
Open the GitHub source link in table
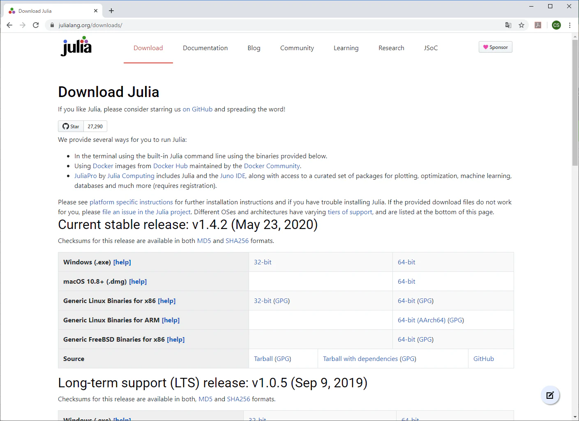click(484, 359)
